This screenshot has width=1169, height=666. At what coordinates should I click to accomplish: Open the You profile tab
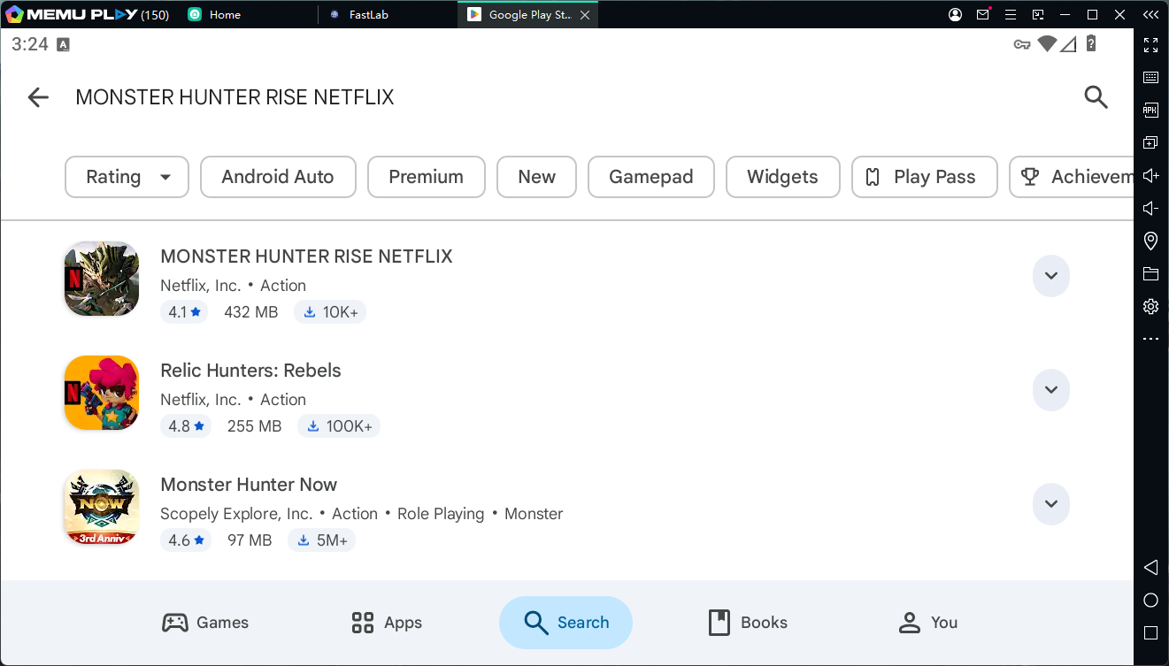(x=928, y=623)
